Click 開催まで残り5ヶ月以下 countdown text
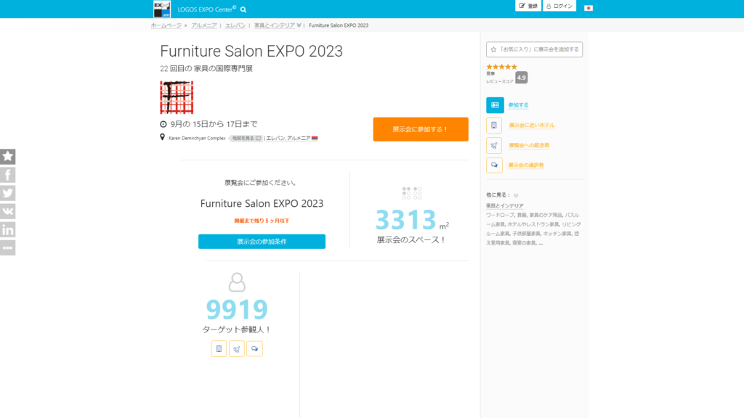 click(x=262, y=221)
